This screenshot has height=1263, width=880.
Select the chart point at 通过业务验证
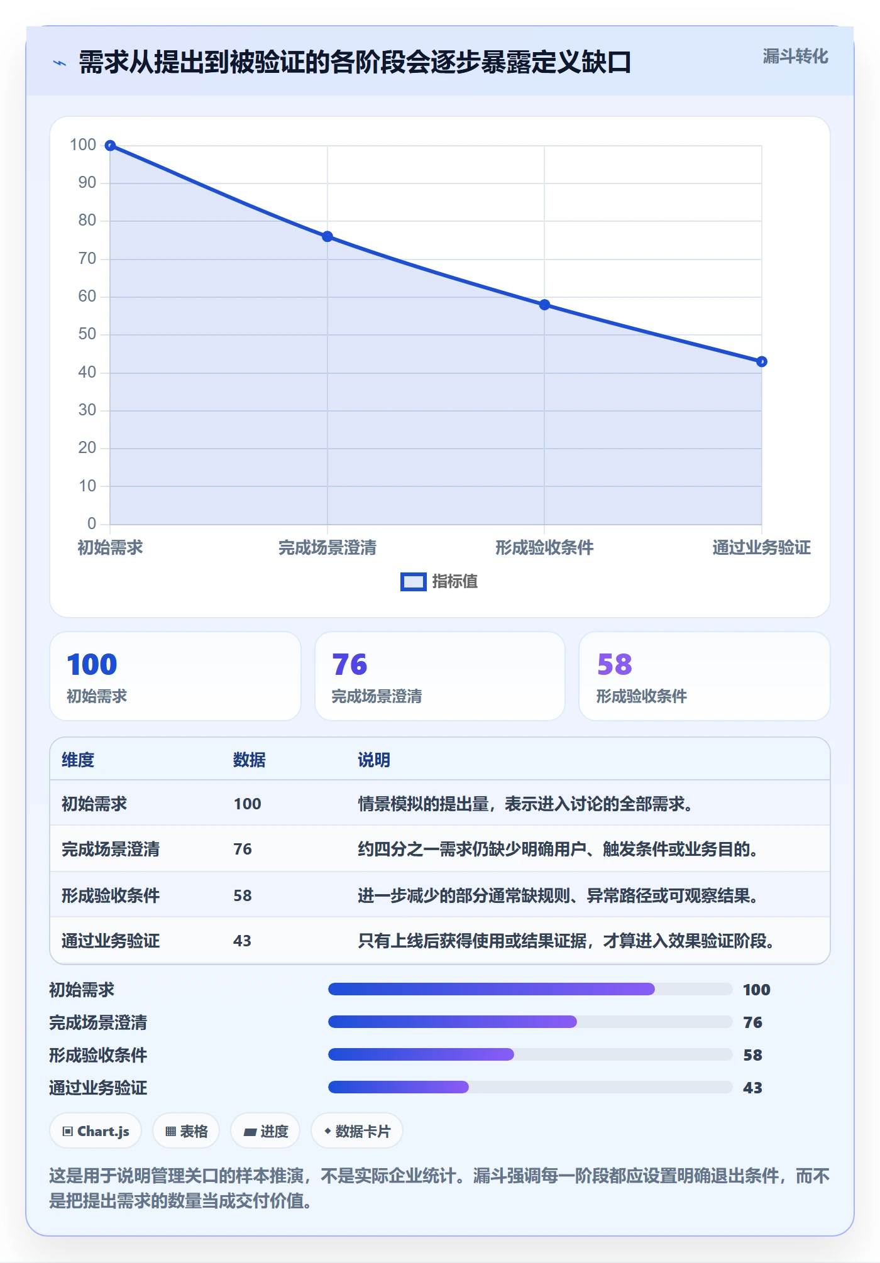[762, 361]
